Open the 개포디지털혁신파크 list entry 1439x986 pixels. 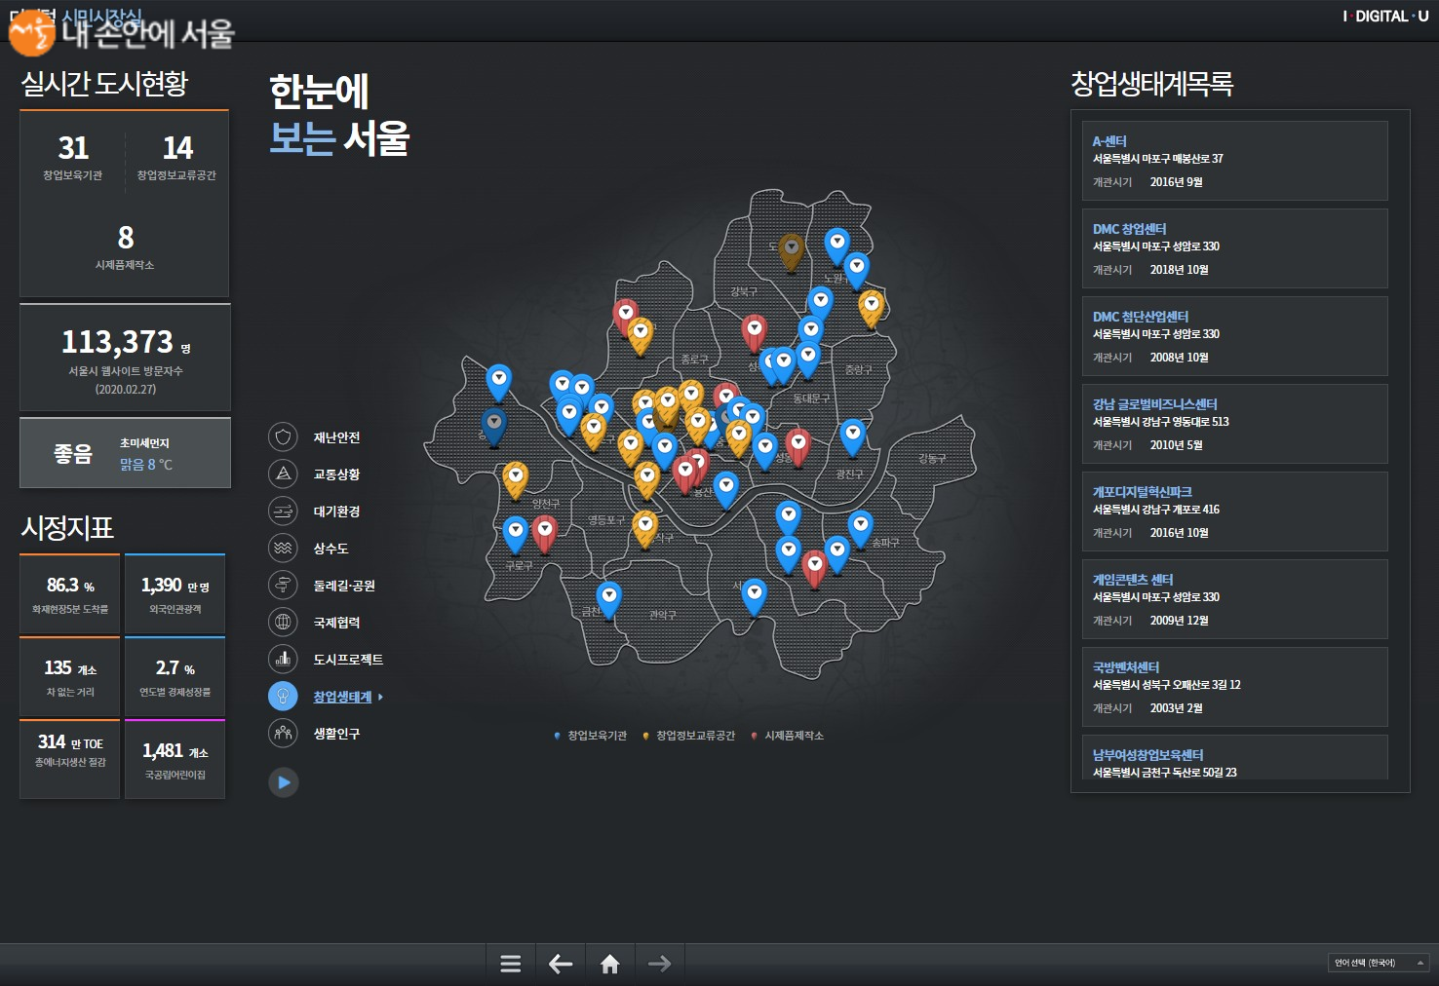click(x=1234, y=512)
